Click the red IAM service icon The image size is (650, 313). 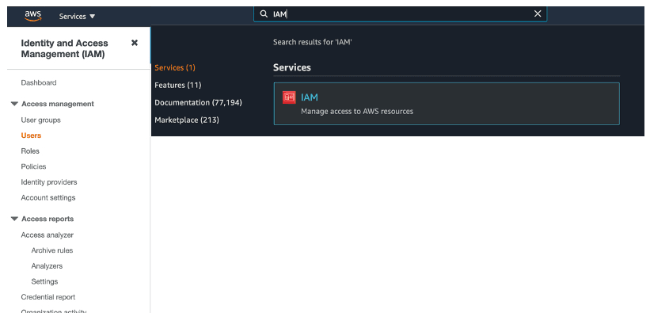pyautogui.click(x=289, y=97)
